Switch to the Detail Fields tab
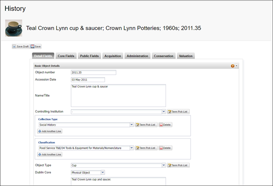 43,56
